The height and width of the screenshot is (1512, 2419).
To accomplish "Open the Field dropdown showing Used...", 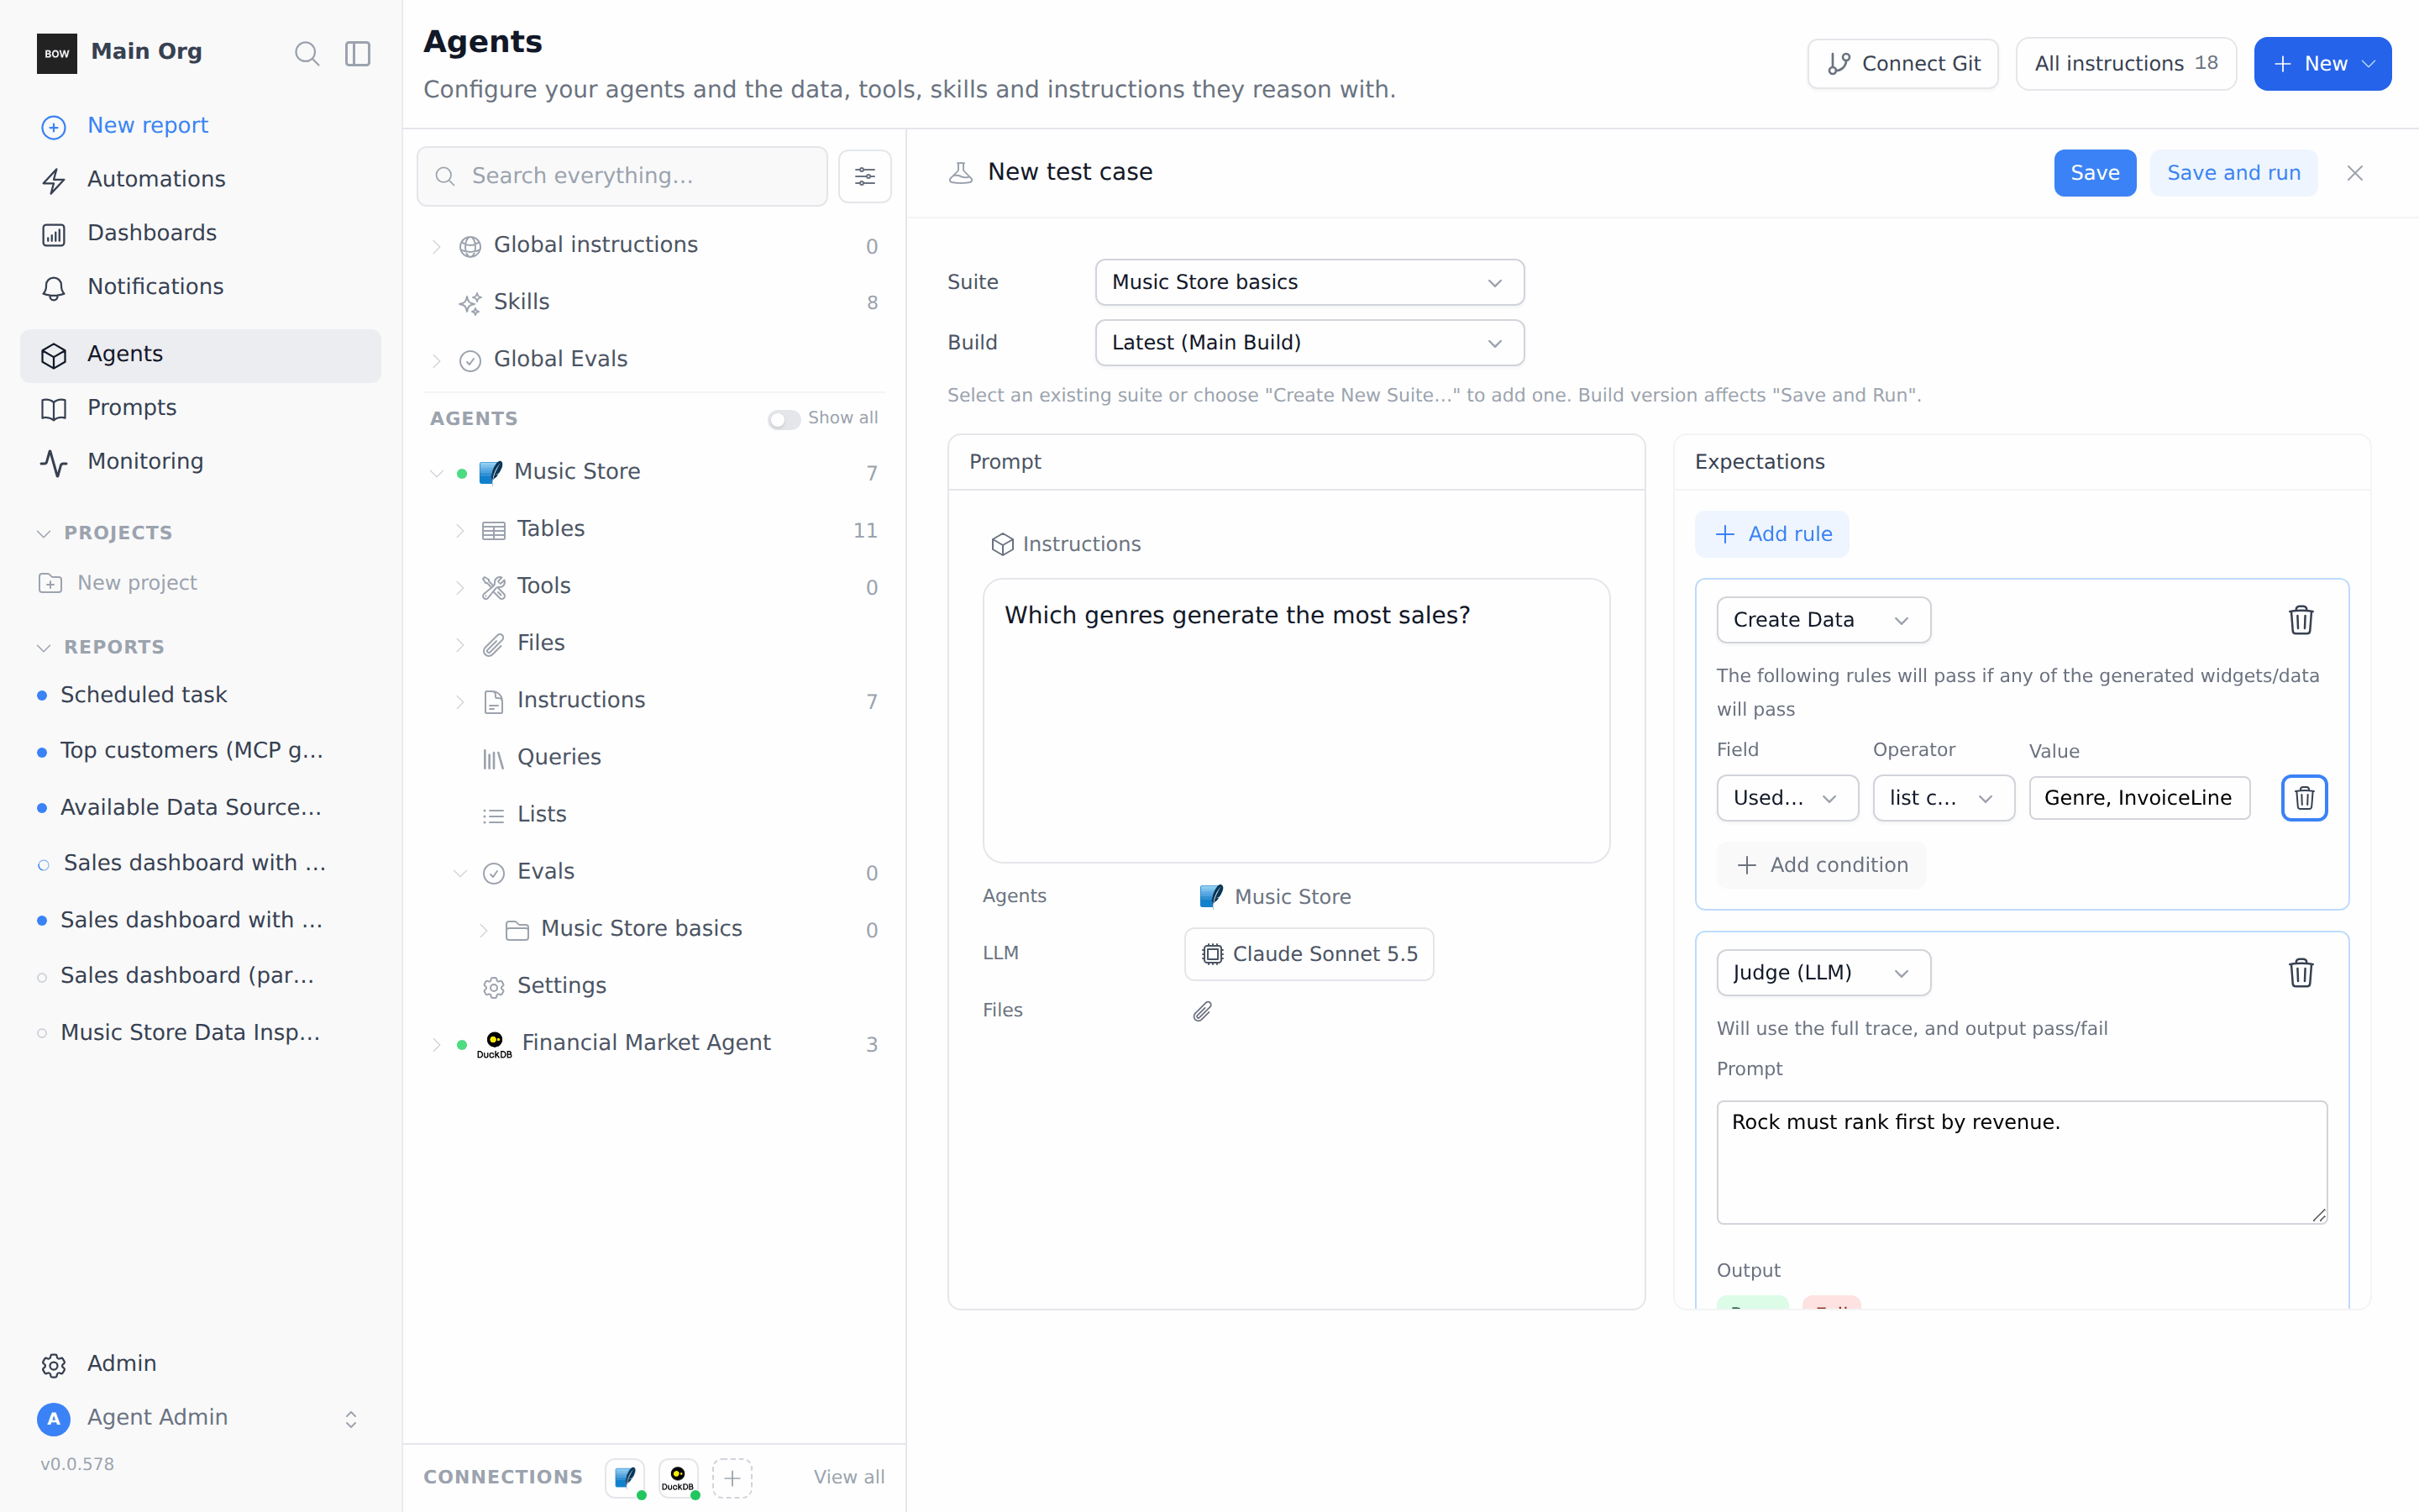I will coord(1787,798).
